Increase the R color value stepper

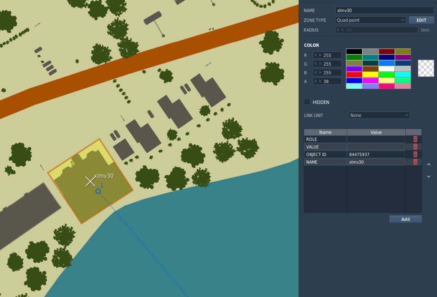[320, 55]
